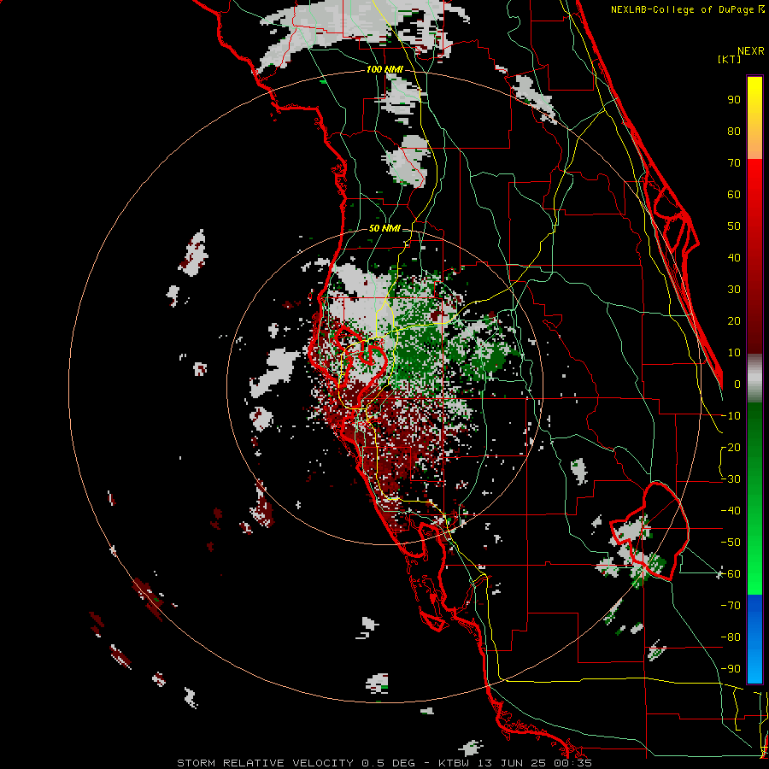
Task: Pick the gray zero-velocity segment of color bar
Action: click(x=754, y=379)
